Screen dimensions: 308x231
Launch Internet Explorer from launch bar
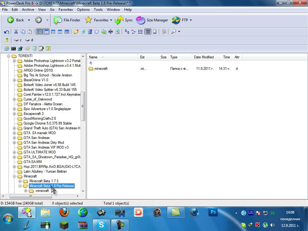(x=6, y=49)
